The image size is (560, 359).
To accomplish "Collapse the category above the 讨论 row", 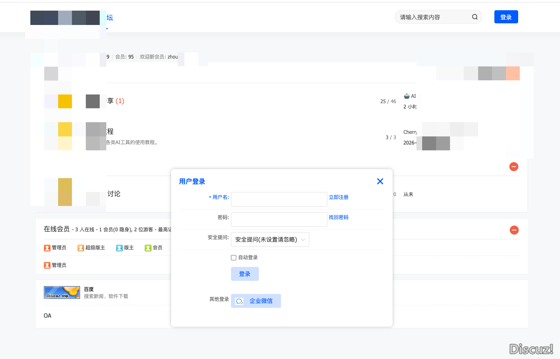I will 514,167.
